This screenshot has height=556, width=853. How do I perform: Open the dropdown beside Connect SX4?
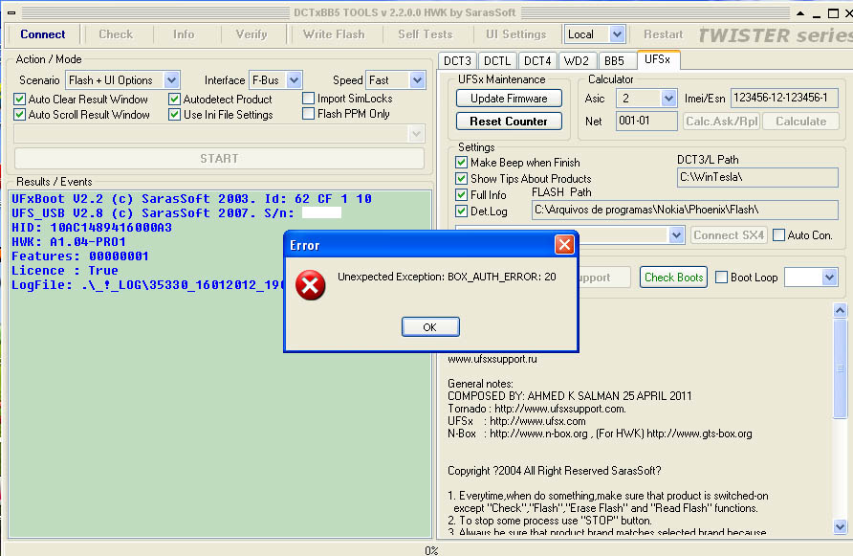coord(676,235)
